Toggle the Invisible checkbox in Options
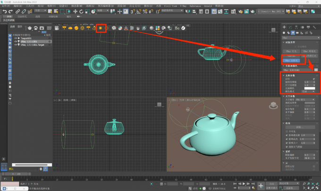Viewport: 321px width, 191px height. 287,131
